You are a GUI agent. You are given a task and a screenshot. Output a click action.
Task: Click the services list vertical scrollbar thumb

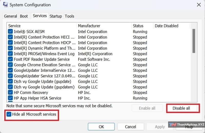[x=194, y=41]
